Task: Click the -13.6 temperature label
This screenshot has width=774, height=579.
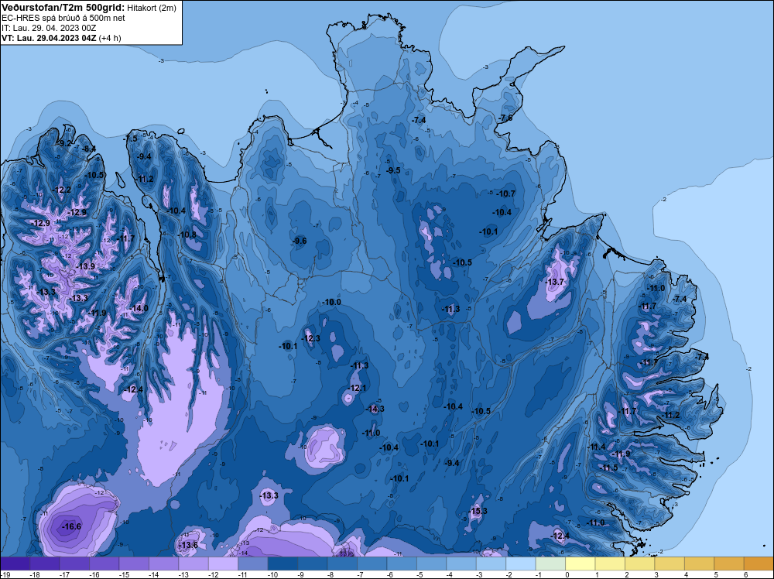Action: pyautogui.click(x=188, y=545)
